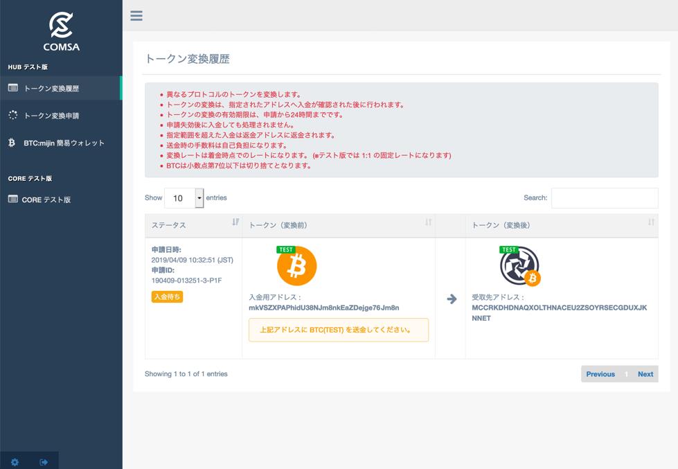The width and height of the screenshot is (678, 469).
Task: Click the 入金待ち status badge
Action: [x=167, y=296]
